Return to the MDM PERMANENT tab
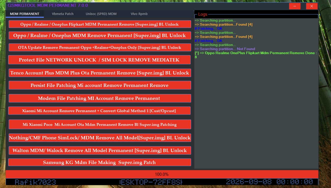Screen dimensions: 331x188 [x=24, y=14]
